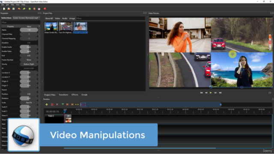This screenshot has width=274, height=154.
Task: Open the View menu
Action: (x=18, y=5)
